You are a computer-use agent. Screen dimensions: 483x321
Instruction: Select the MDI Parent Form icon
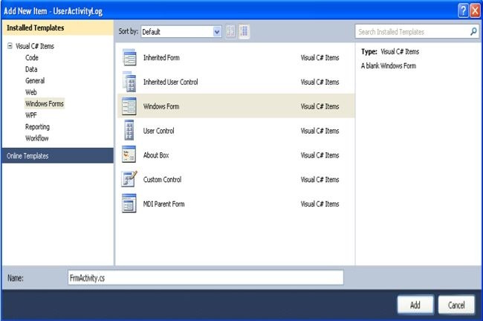[129, 204]
